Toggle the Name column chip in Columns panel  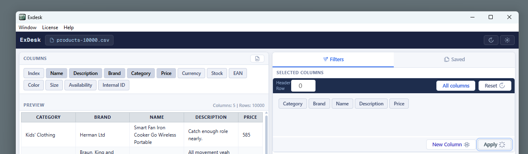(x=56, y=73)
